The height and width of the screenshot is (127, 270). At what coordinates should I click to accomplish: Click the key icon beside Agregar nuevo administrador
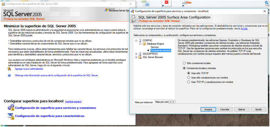(9, 69)
